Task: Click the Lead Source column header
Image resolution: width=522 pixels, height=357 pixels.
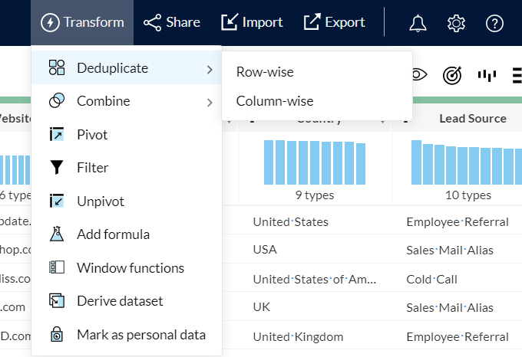Action: (x=472, y=119)
